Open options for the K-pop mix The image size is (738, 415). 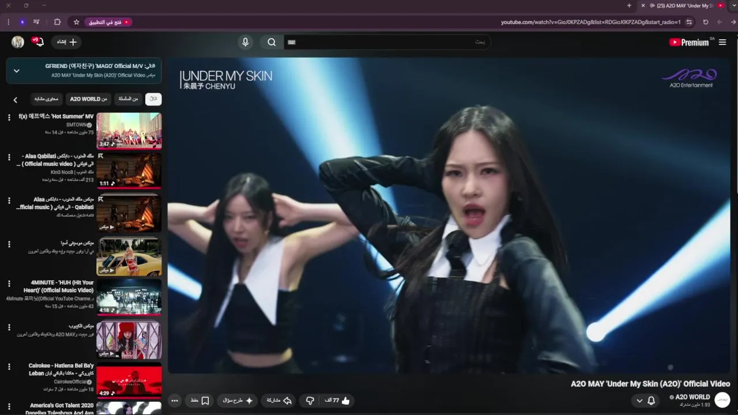(9, 327)
